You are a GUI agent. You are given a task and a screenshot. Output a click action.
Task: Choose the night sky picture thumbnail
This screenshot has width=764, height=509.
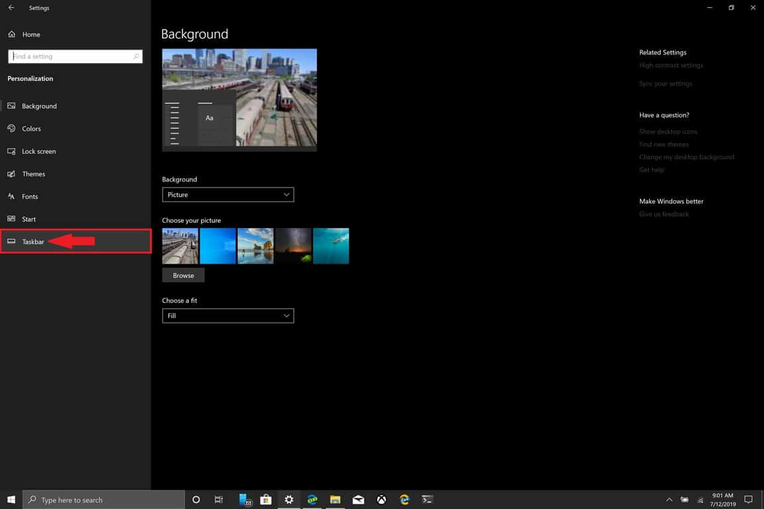(293, 246)
